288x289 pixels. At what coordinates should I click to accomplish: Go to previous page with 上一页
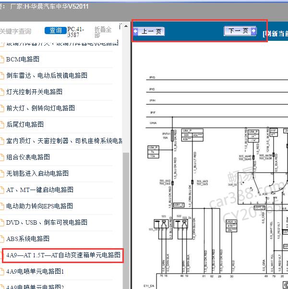pyautogui.click(x=149, y=31)
